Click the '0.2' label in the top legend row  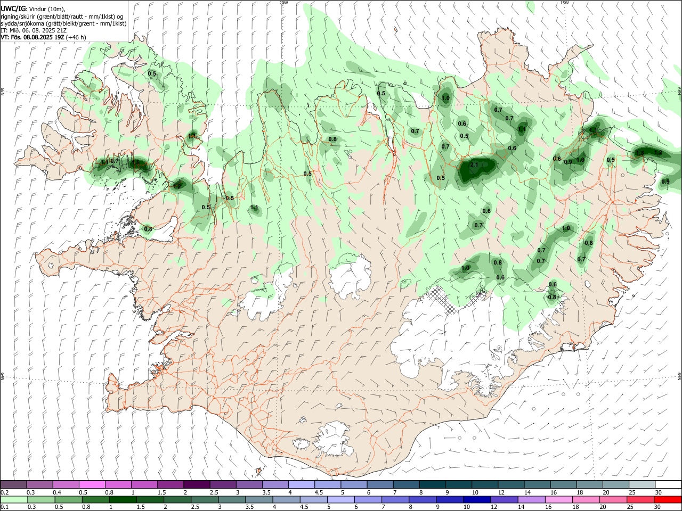click(5, 492)
